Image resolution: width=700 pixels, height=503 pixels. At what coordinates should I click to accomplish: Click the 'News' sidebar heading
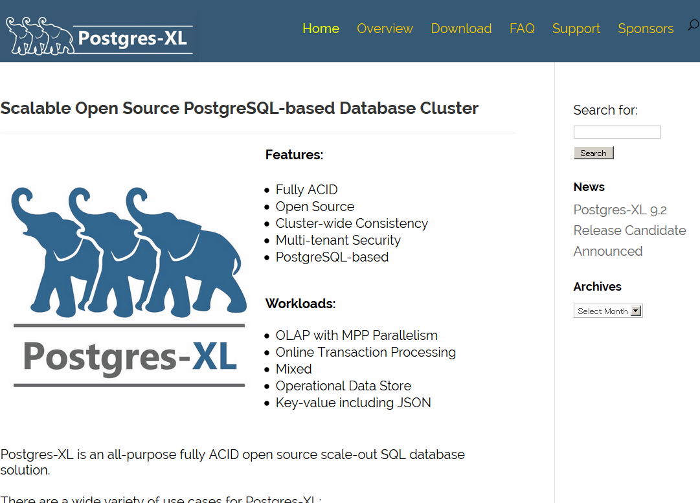coord(589,187)
